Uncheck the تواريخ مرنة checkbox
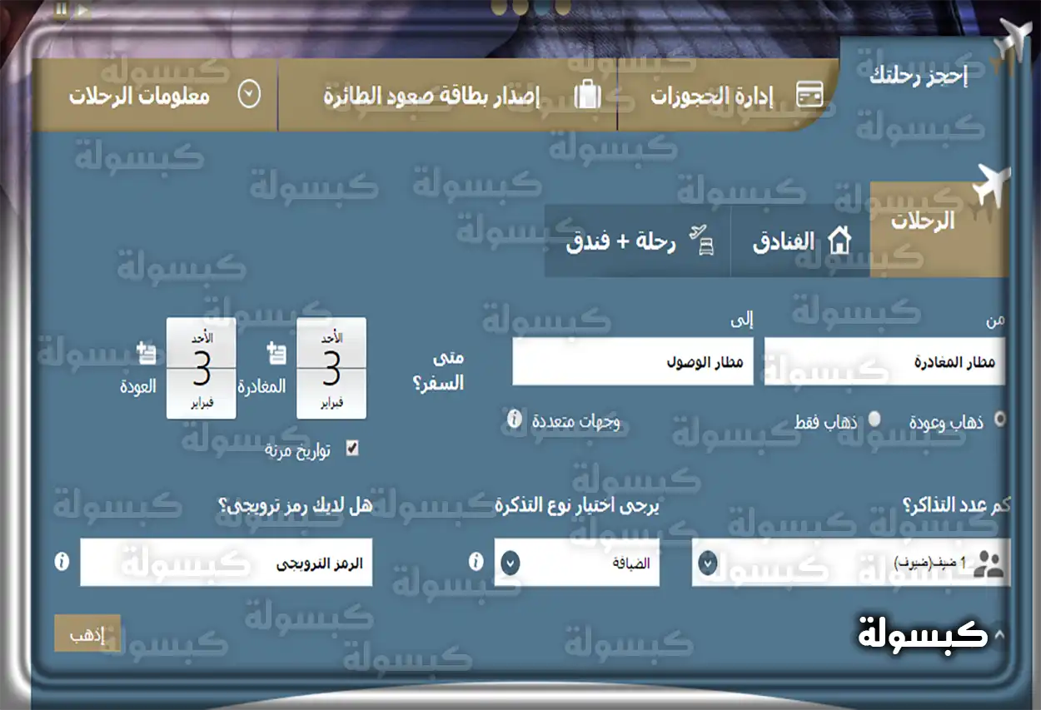 tap(353, 448)
